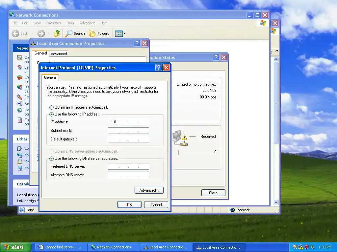The height and width of the screenshot is (252, 337).
Task: Switch to Network Connections taskbar item
Action: tap(114, 247)
